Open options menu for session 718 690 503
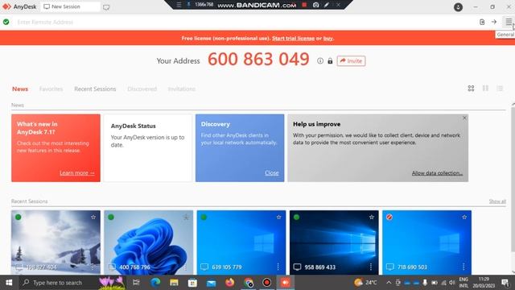Image resolution: width=515 pixels, height=290 pixels. (463, 267)
